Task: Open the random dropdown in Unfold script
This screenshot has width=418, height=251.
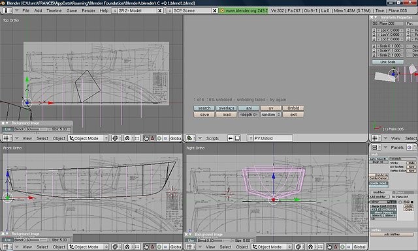Action: click(x=271, y=115)
